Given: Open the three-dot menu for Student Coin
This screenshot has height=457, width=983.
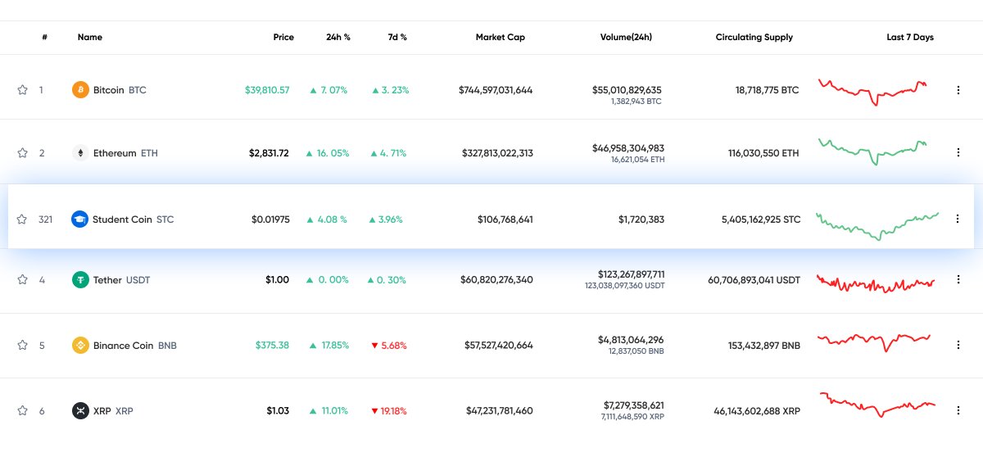Looking at the screenshot, I should click(x=958, y=219).
